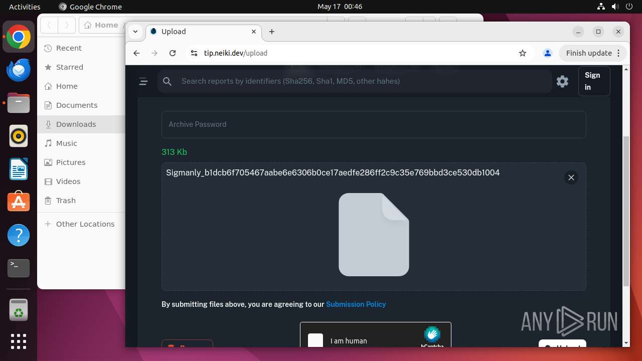Check the I am human checkbox

(315, 340)
